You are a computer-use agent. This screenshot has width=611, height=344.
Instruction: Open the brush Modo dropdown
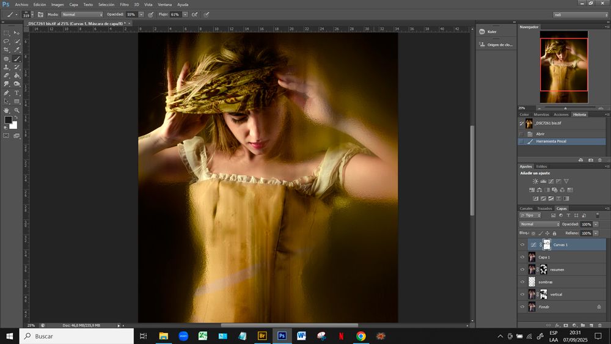(82, 15)
